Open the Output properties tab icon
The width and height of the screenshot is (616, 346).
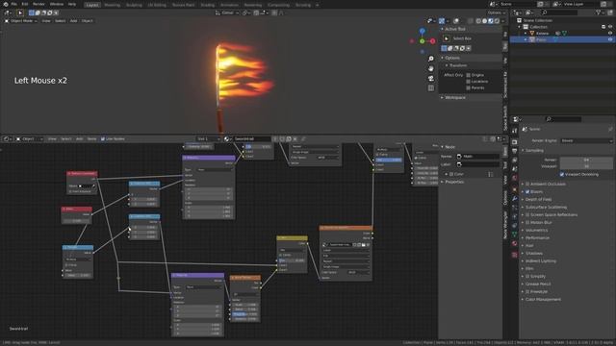click(515, 152)
